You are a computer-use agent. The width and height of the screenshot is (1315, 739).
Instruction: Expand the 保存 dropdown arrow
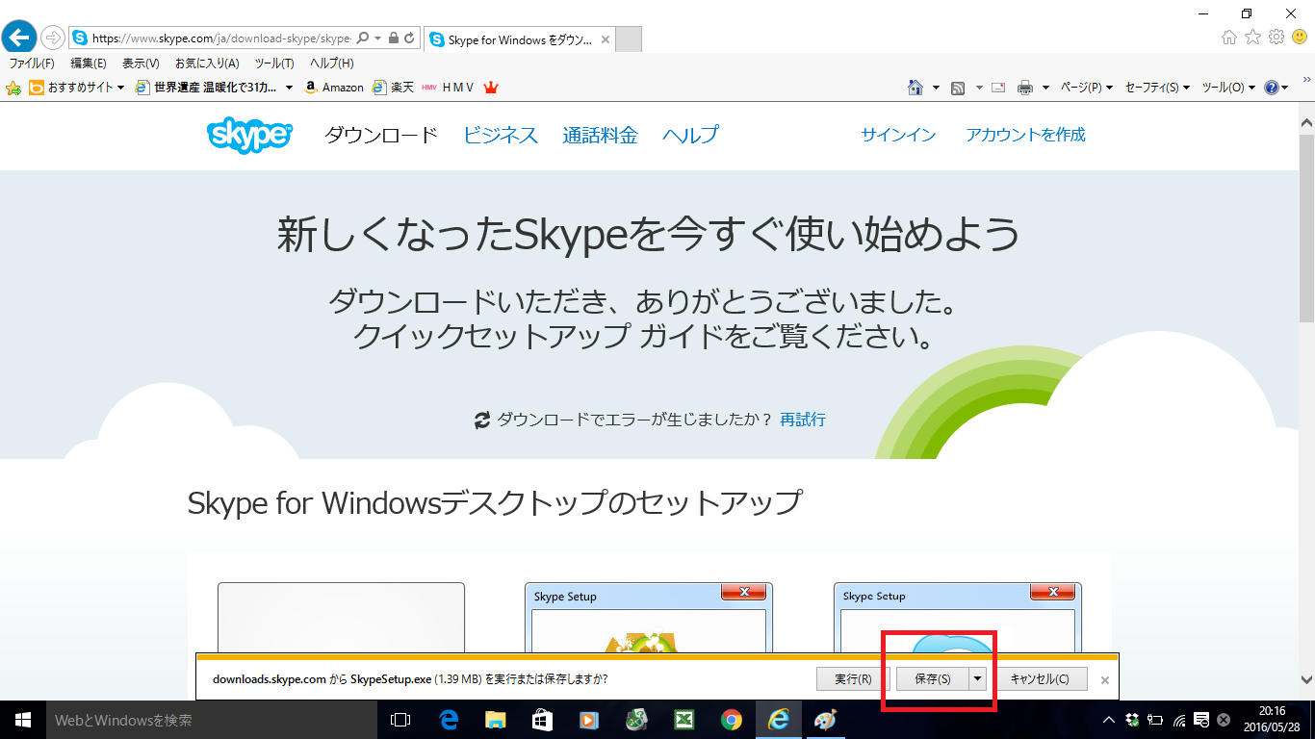978,679
